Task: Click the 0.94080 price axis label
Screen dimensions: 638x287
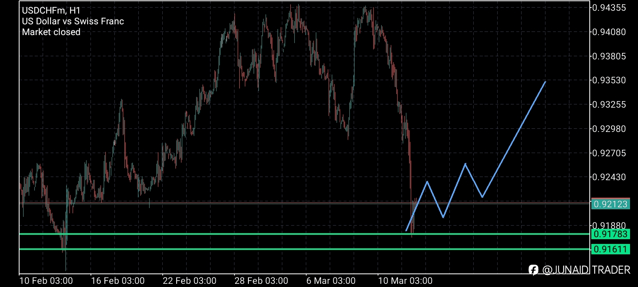Action: click(x=609, y=32)
